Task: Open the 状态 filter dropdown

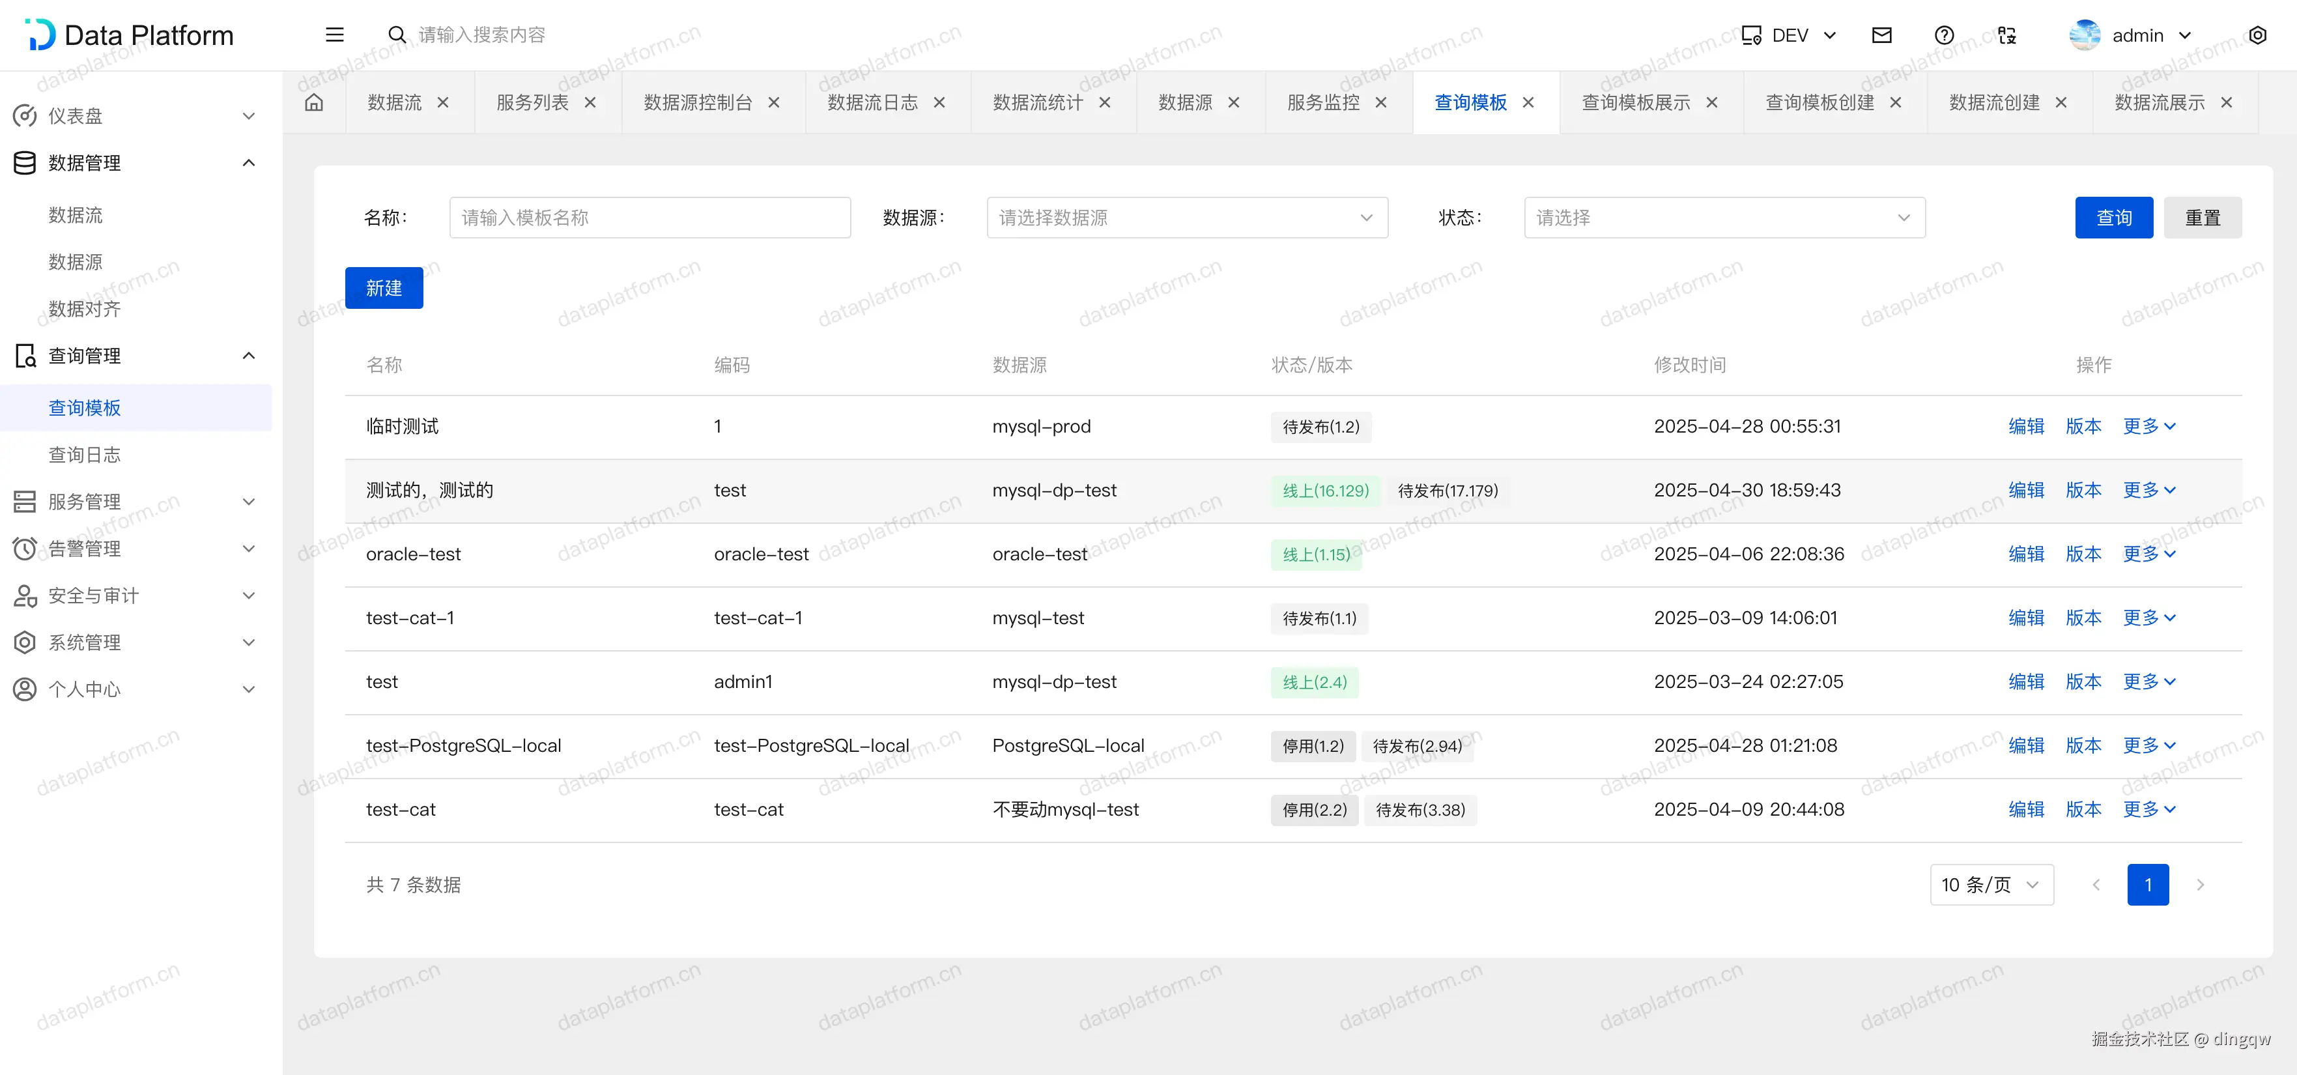Action: pos(1724,218)
